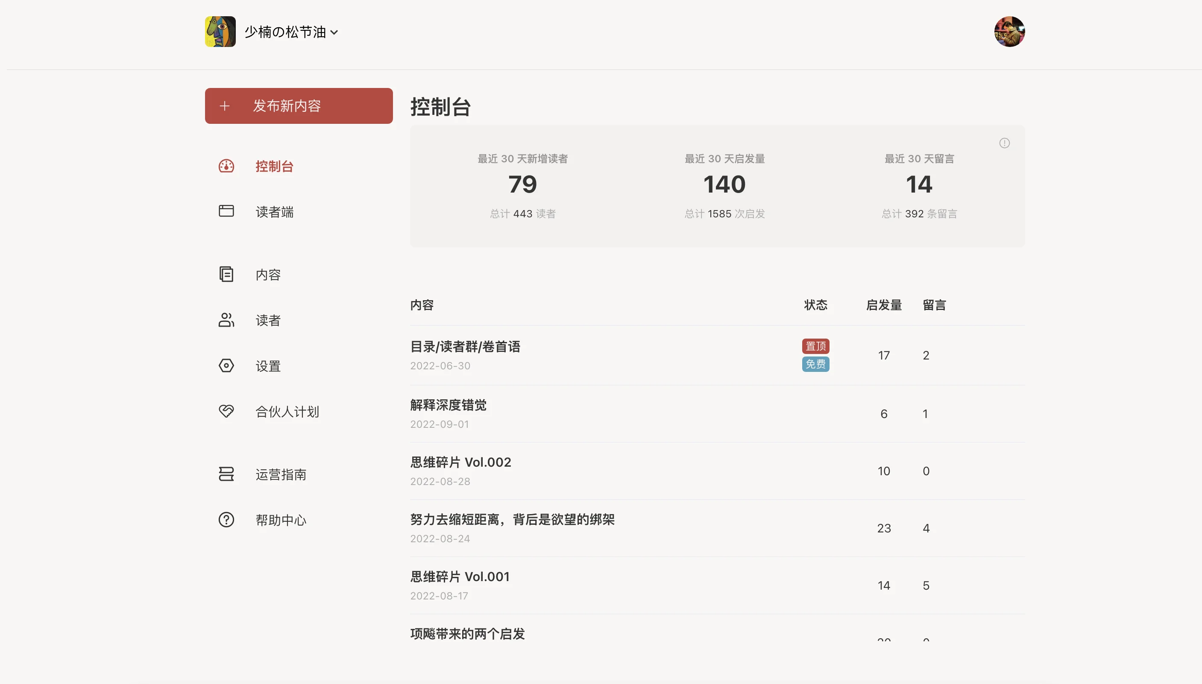1202x684 pixels.
Task: Click the operations guide stack icon
Action: coord(226,474)
